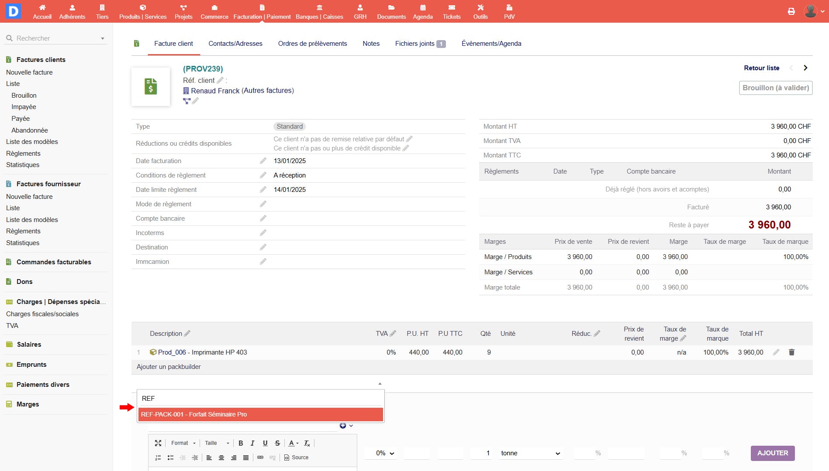
Task: Click the print icon in top bar
Action: coord(791,11)
